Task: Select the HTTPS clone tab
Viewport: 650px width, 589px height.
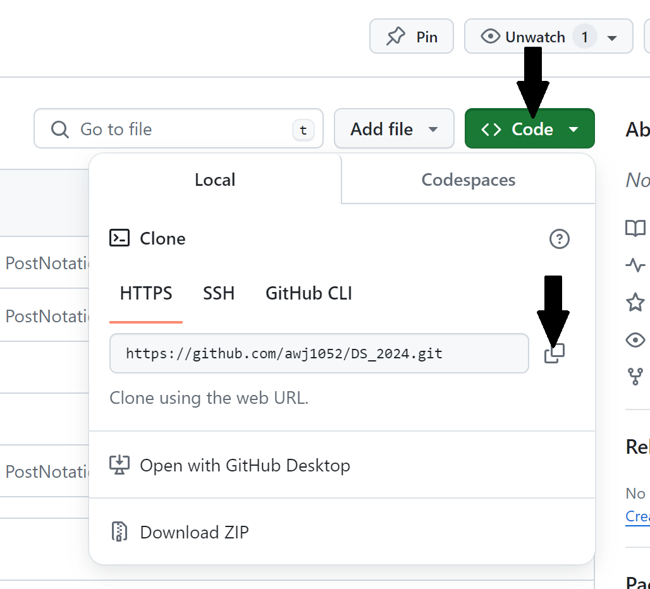Action: pyautogui.click(x=146, y=293)
